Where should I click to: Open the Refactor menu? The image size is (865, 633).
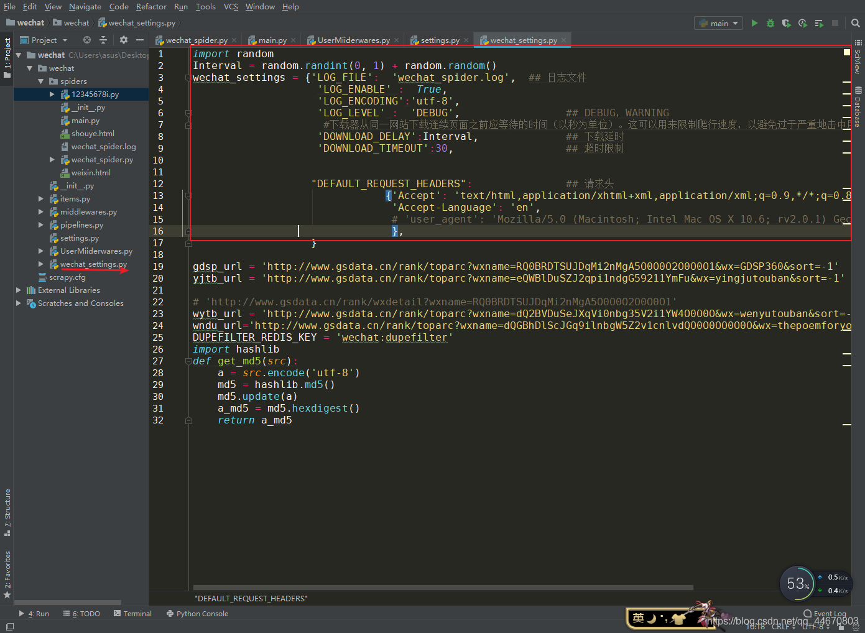151,6
